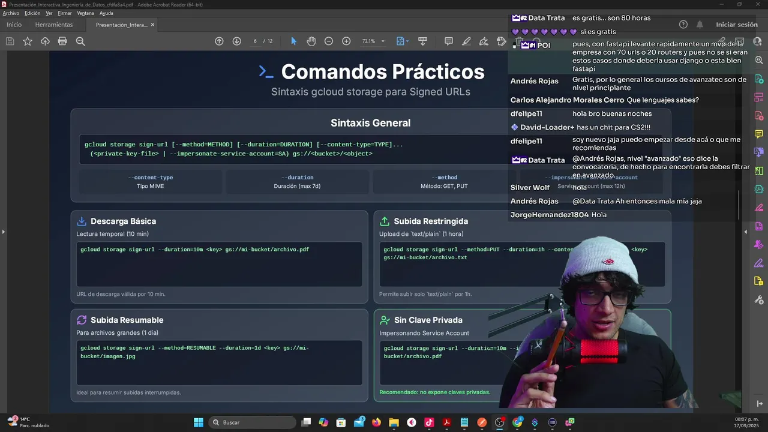
Task: Open the Mail app from the taskbar
Action: tap(359, 422)
